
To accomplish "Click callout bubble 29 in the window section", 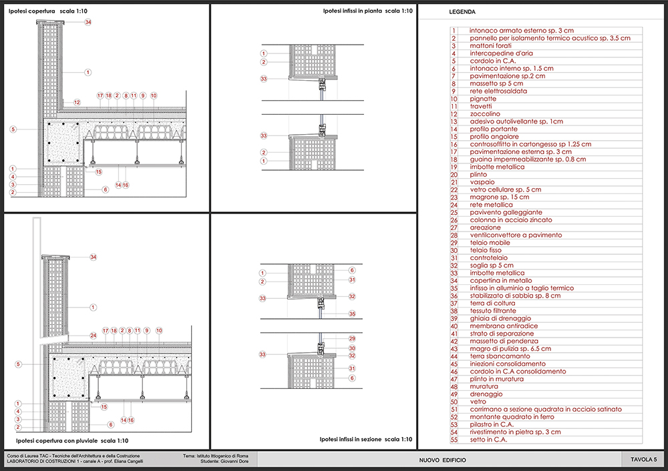I will pyautogui.click(x=352, y=339).
